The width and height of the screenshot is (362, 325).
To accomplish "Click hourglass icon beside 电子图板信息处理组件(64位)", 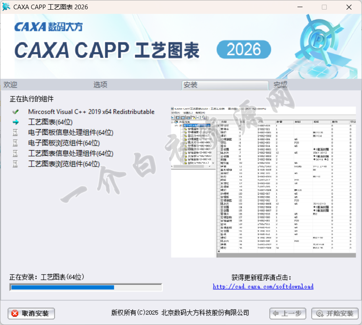I will pos(15,133).
